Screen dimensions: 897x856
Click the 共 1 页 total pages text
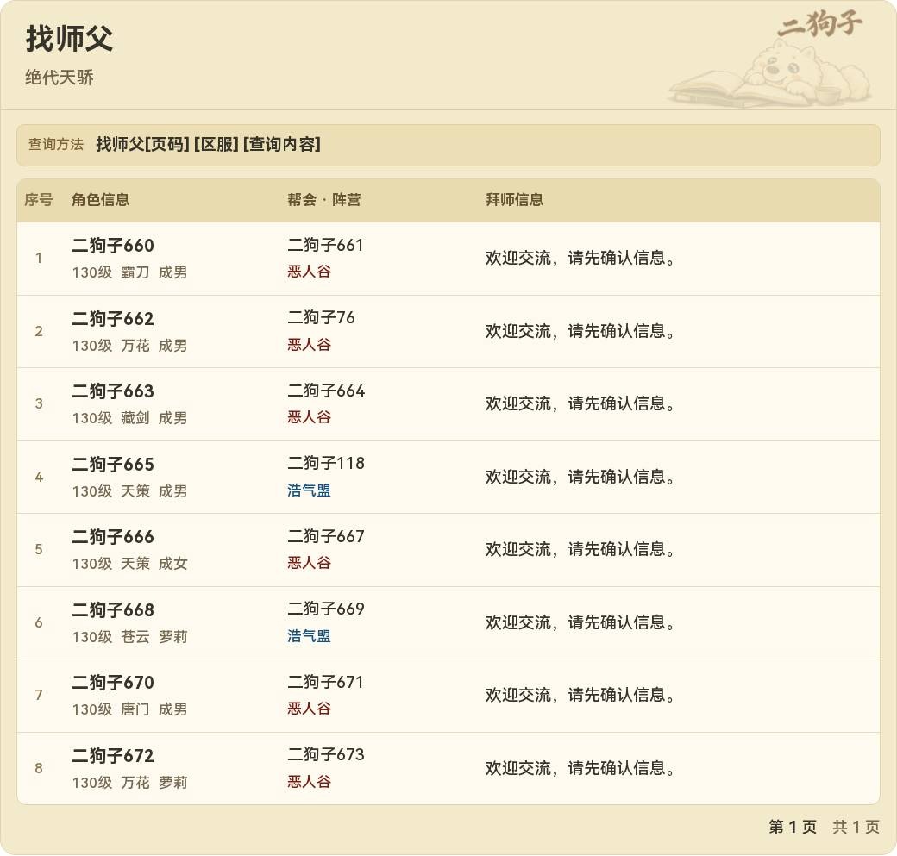pyautogui.click(x=856, y=827)
